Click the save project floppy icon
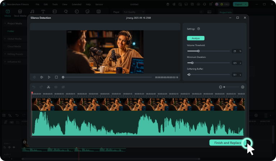Viewport: 276px width, 161px height. pos(192,4)
